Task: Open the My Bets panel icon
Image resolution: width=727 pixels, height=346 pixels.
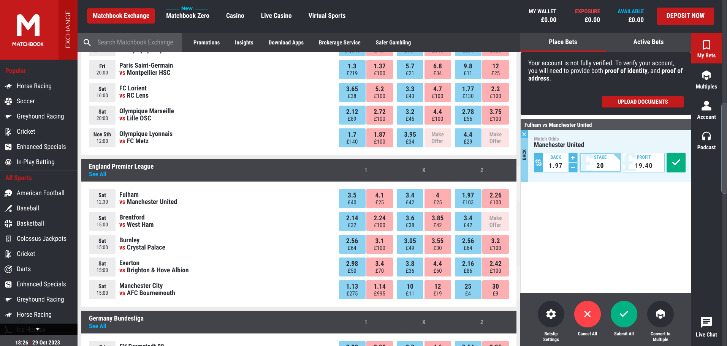Action: pyautogui.click(x=706, y=49)
